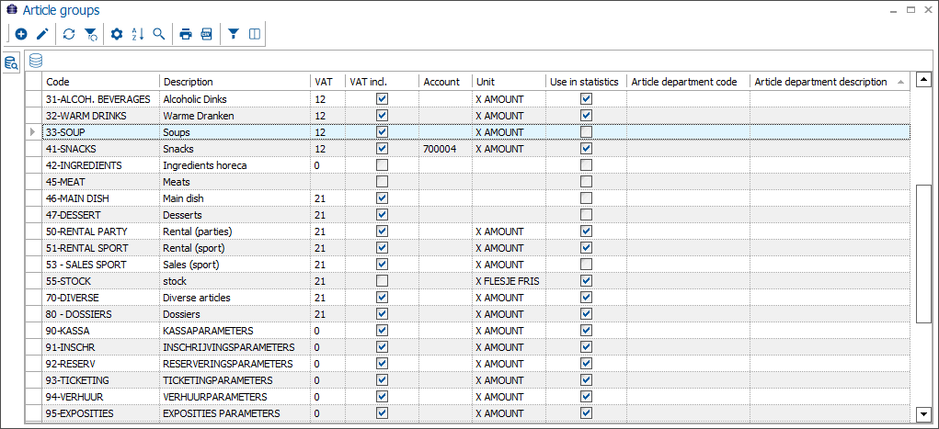Export the list with the CSV icon
Screen dimensions: 939x429
[207, 35]
